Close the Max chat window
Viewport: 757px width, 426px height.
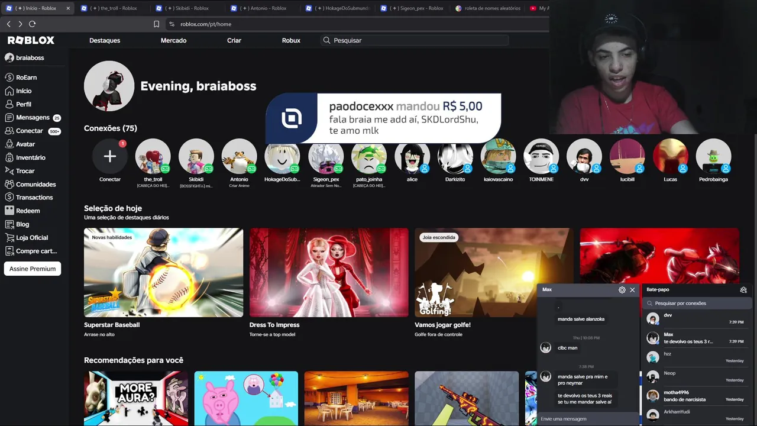pos(632,290)
